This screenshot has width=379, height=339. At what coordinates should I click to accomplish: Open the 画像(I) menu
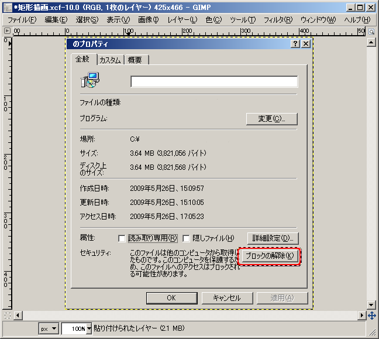pyautogui.click(x=149, y=19)
